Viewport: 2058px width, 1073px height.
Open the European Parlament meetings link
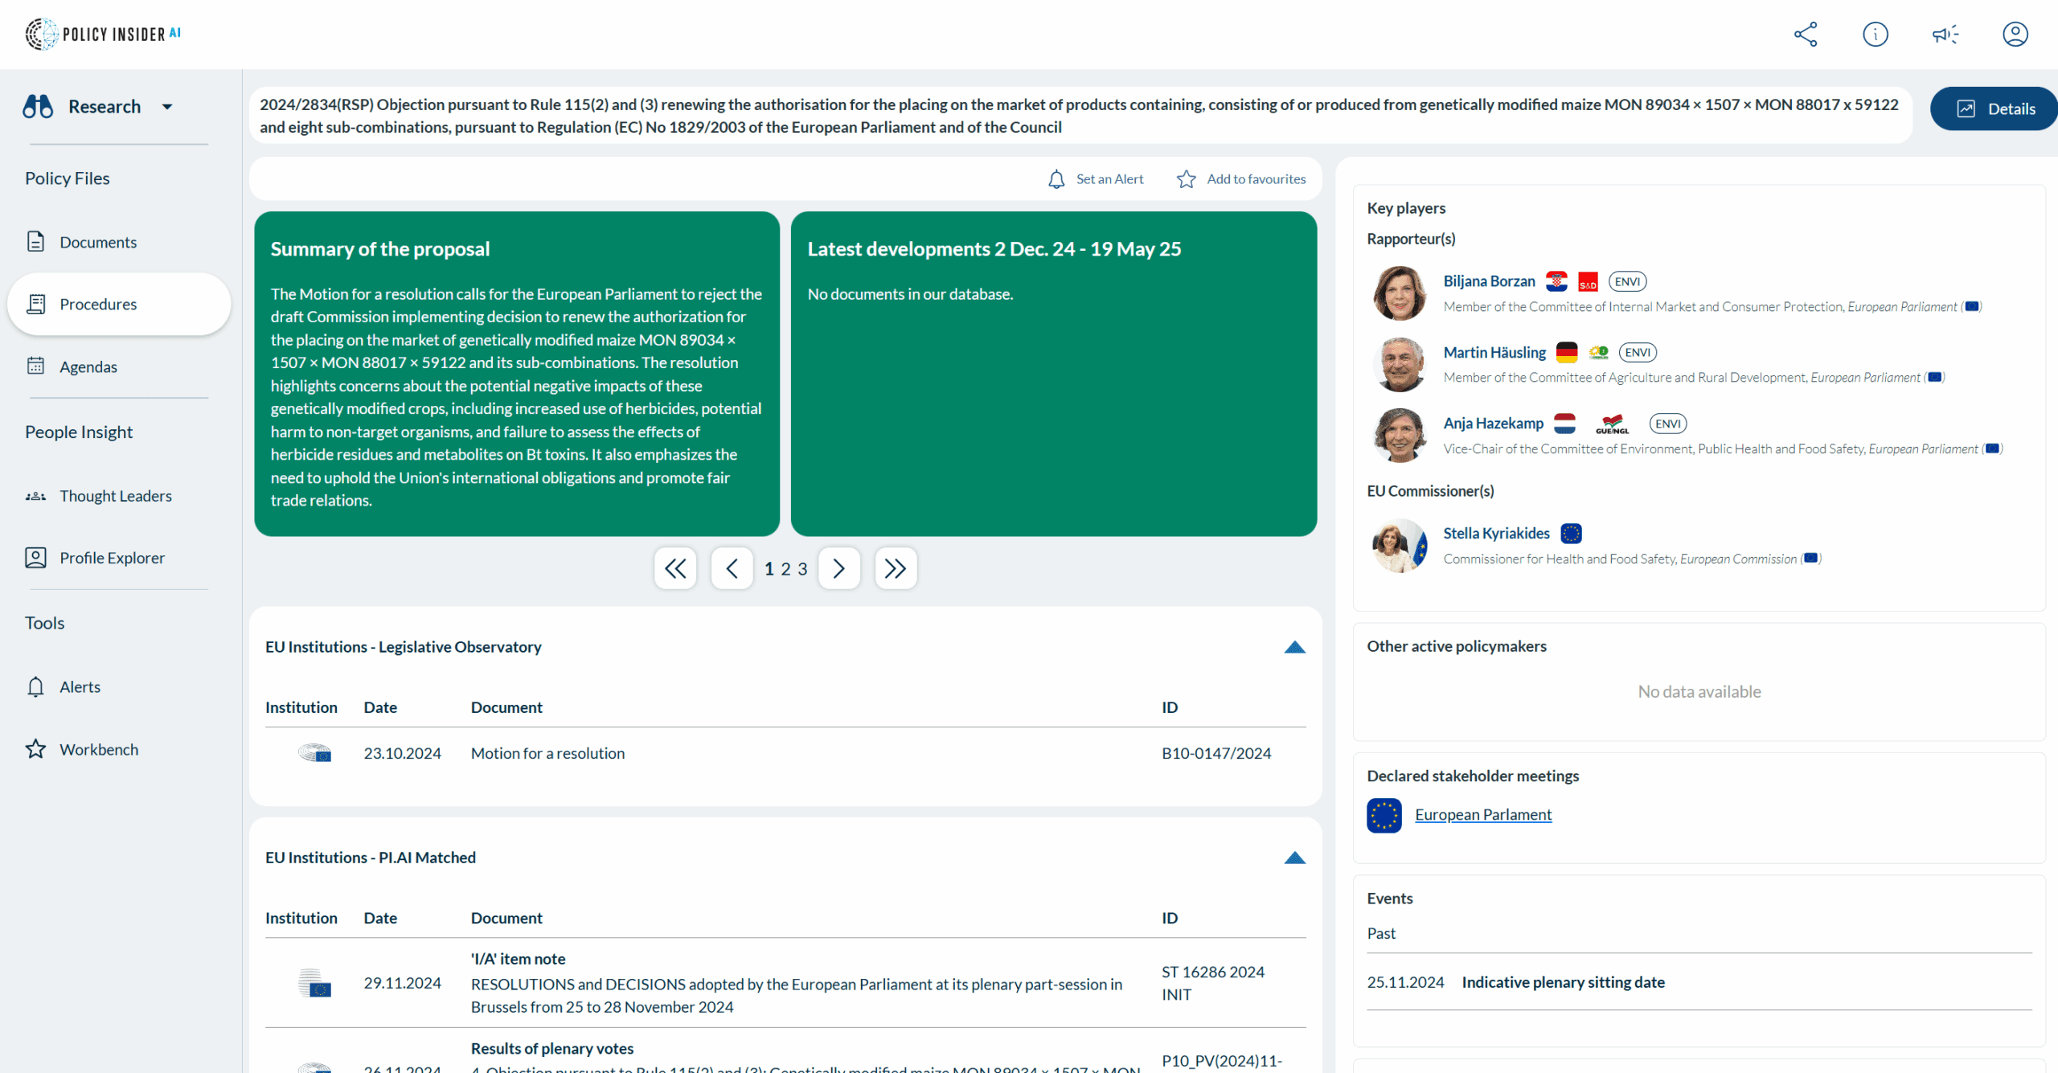tap(1482, 815)
